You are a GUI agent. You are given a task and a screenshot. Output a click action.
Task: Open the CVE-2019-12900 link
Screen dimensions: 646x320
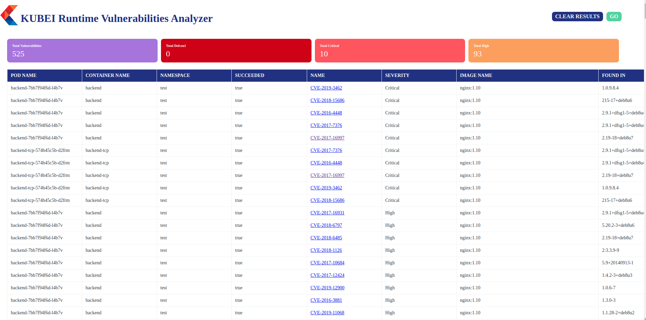pos(327,288)
